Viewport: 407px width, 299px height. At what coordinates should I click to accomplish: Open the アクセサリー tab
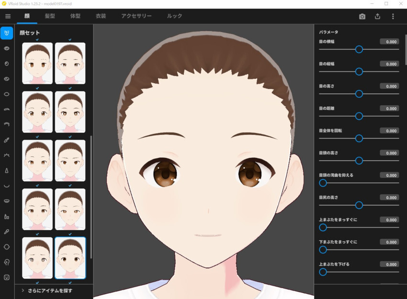[136, 16]
